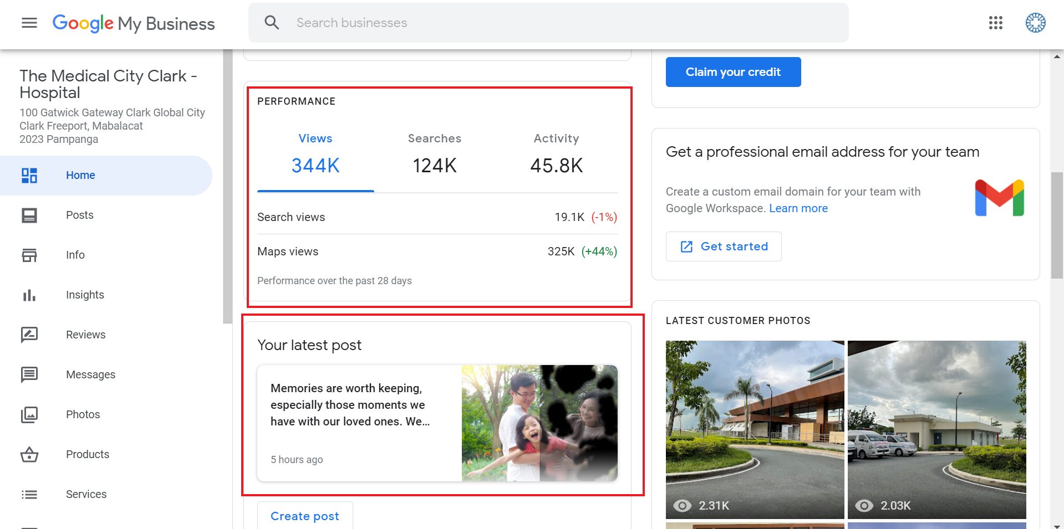The width and height of the screenshot is (1064, 529).
Task: Click the Insights bar chart icon
Action: (x=29, y=295)
